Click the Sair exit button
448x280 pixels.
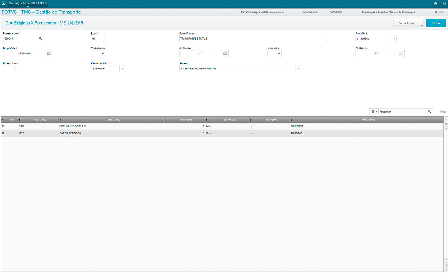click(x=439, y=12)
